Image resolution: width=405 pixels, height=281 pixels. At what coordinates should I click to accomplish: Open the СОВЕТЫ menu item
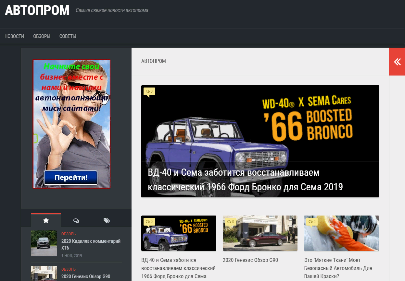68,36
